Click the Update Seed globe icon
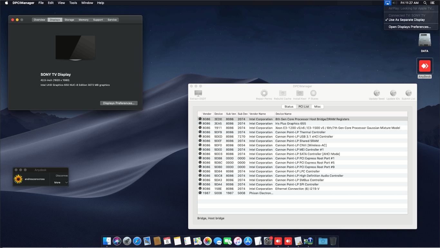The width and height of the screenshot is (440, 248). point(377,93)
